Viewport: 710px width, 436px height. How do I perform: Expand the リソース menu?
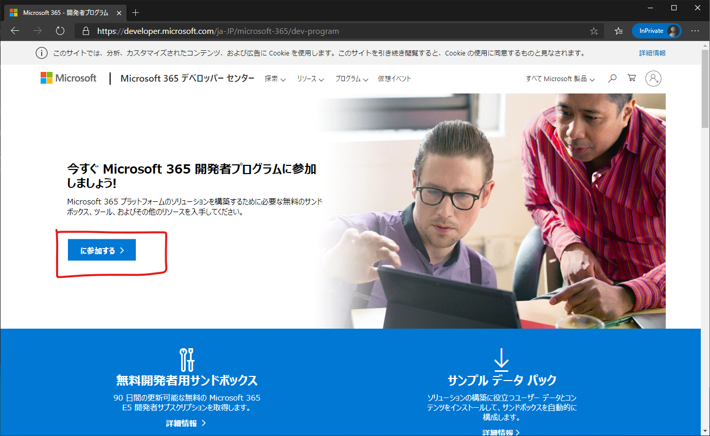(310, 79)
